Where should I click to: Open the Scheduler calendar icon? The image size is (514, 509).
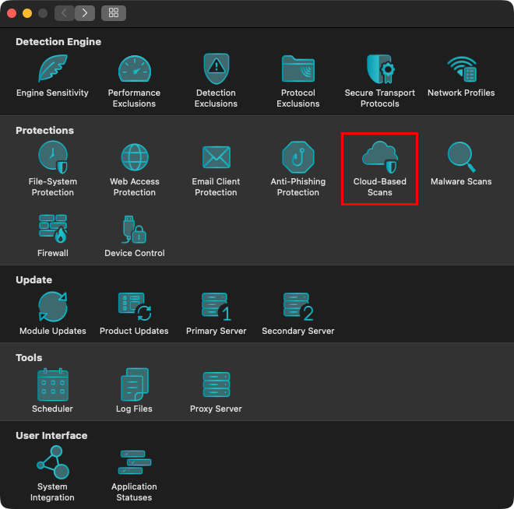coord(52,384)
